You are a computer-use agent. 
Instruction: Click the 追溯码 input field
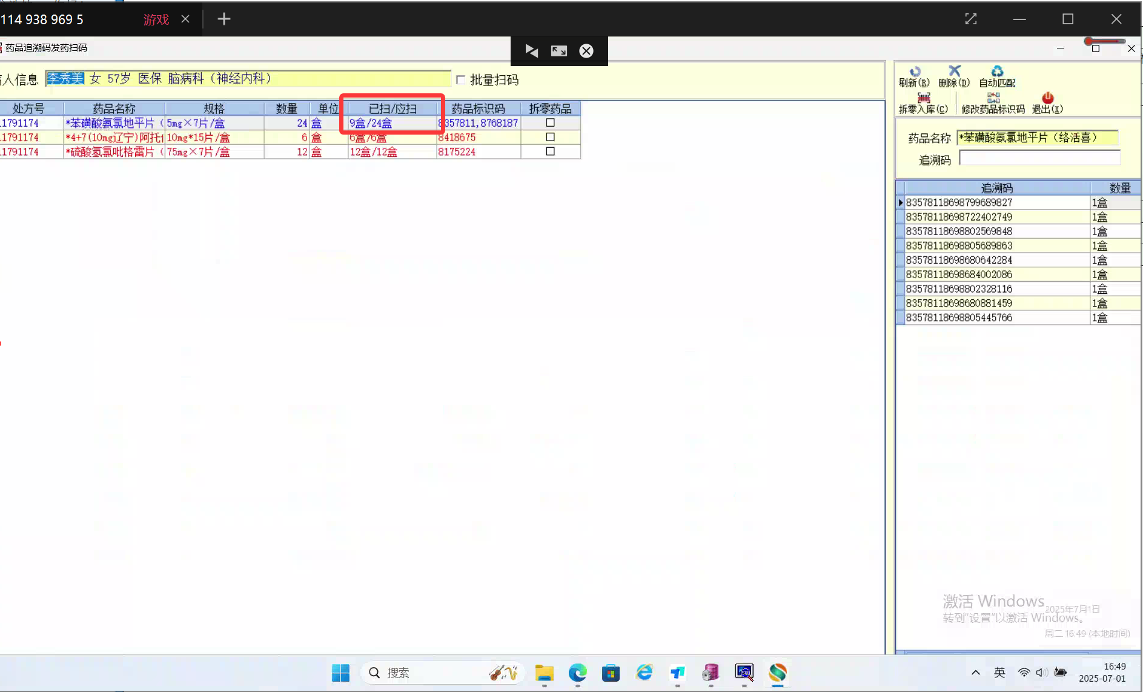point(1040,159)
